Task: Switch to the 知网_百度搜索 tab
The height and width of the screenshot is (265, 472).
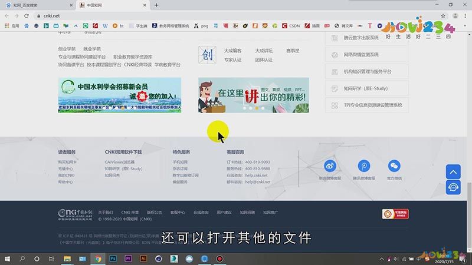Action: pyautogui.click(x=38, y=5)
